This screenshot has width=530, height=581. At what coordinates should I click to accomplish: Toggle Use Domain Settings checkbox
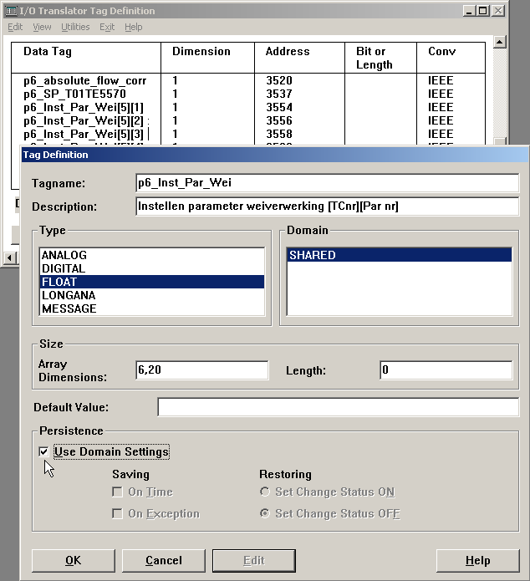(x=43, y=452)
